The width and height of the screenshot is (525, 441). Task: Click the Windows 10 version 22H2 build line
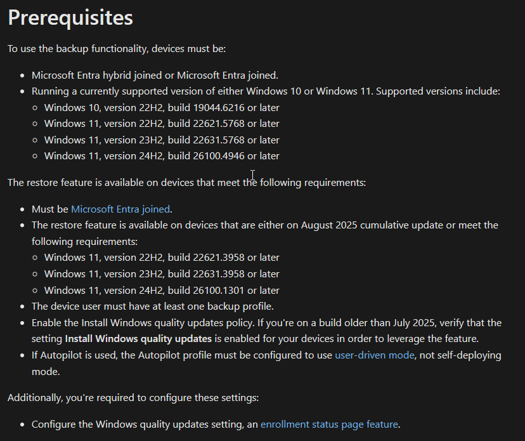pyautogui.click(x=162, y=108)
